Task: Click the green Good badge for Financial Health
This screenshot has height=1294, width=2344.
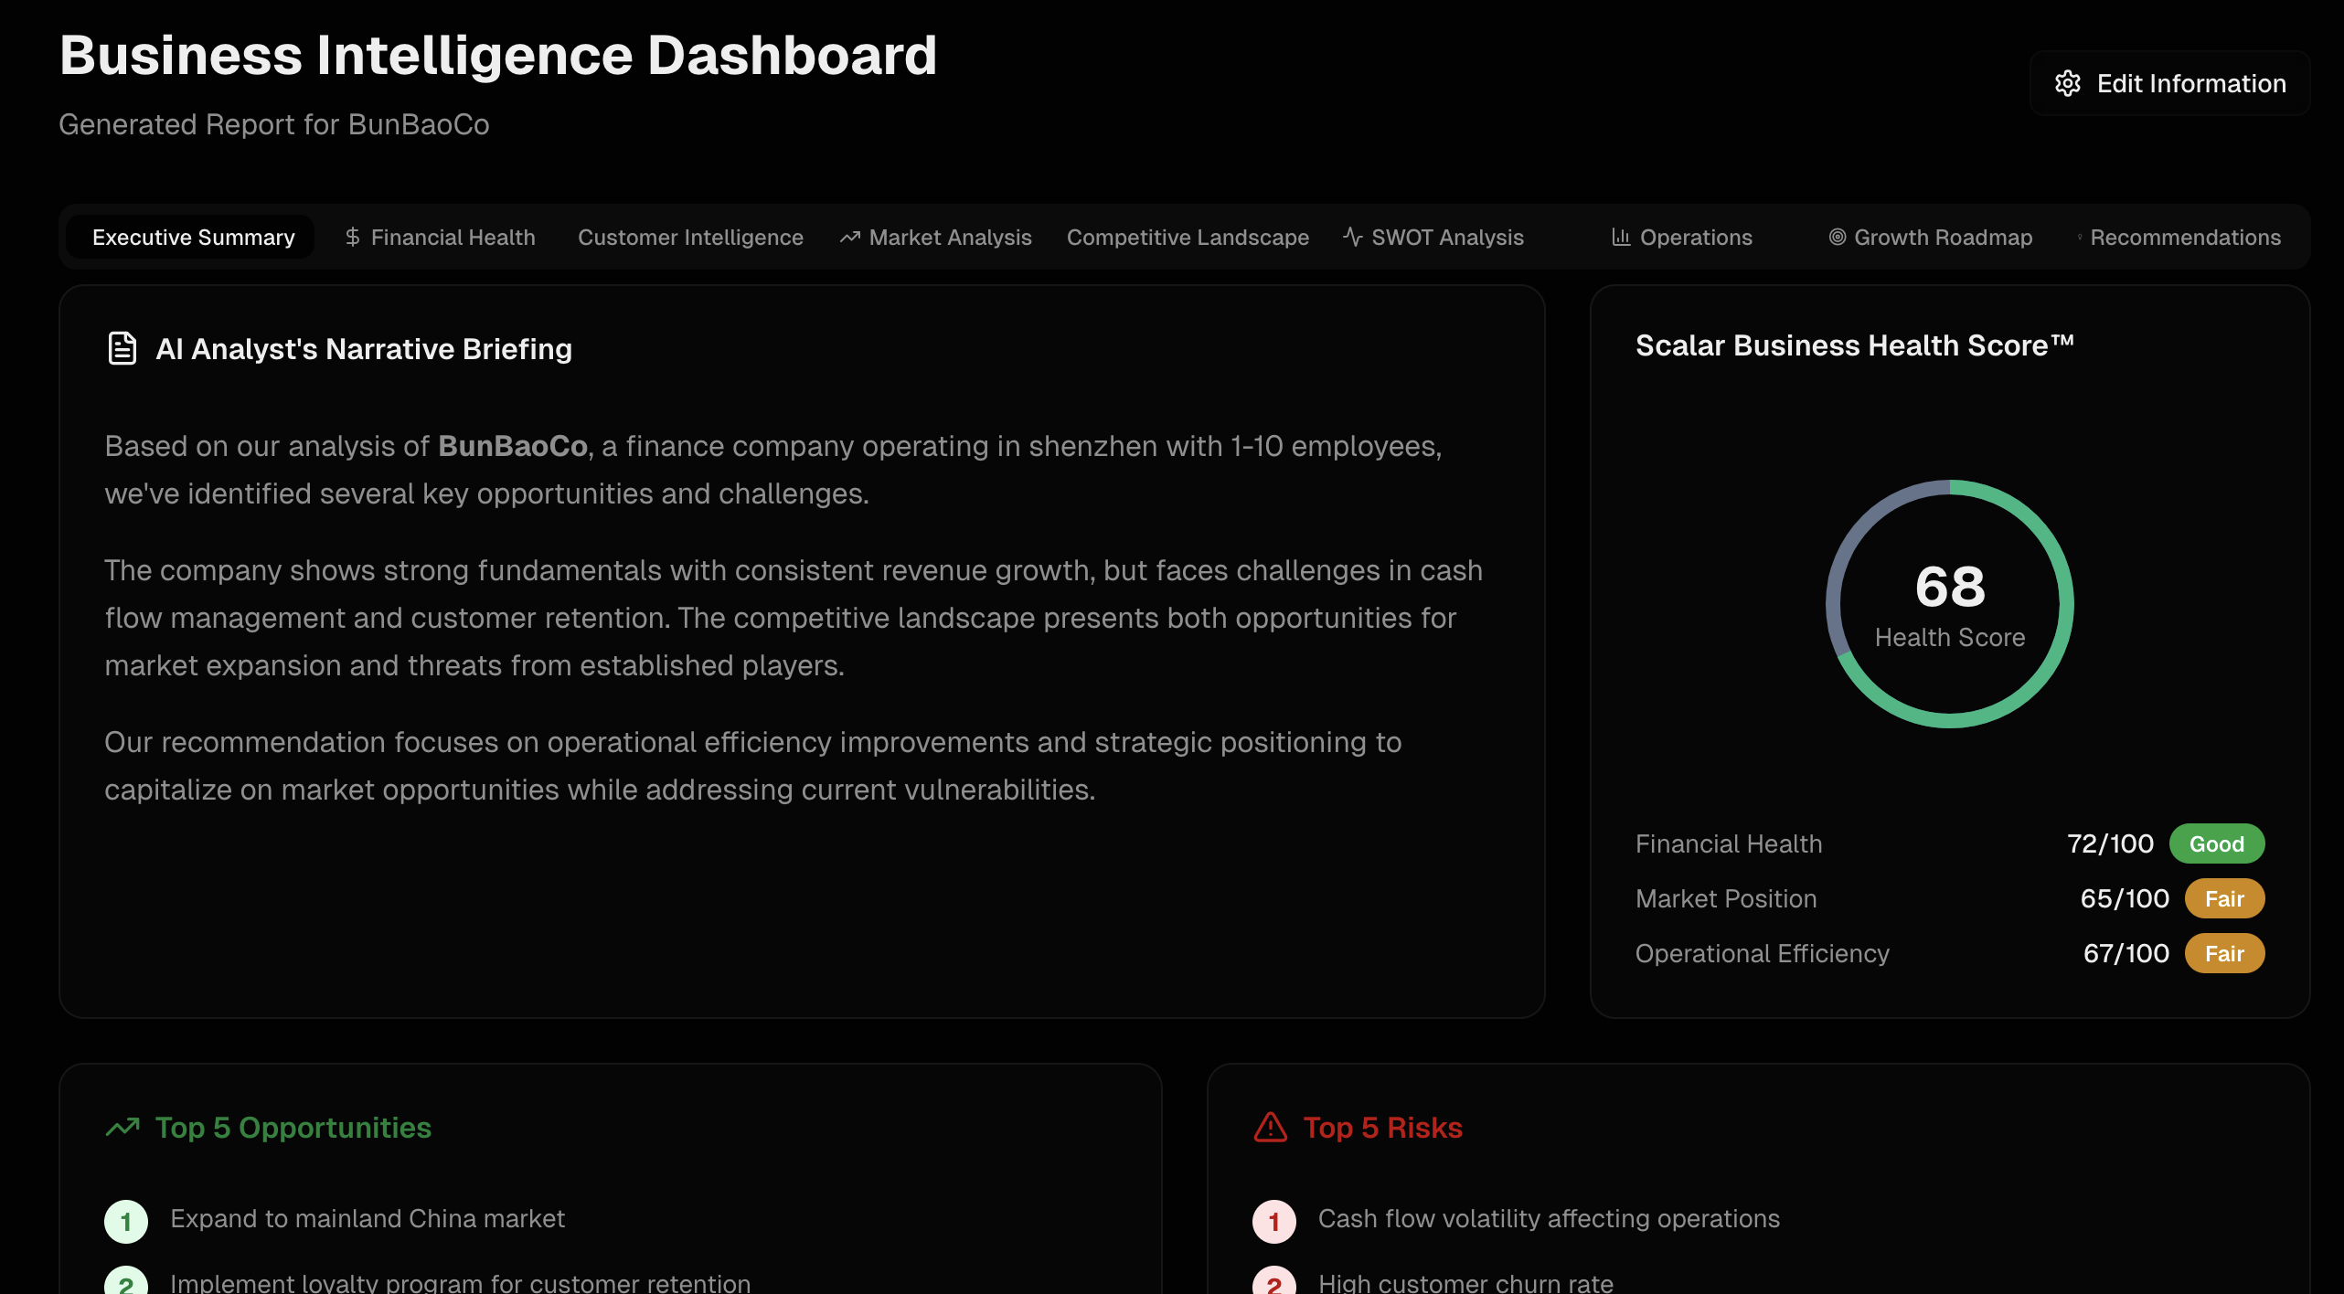Action: [x=2216, y=843]
